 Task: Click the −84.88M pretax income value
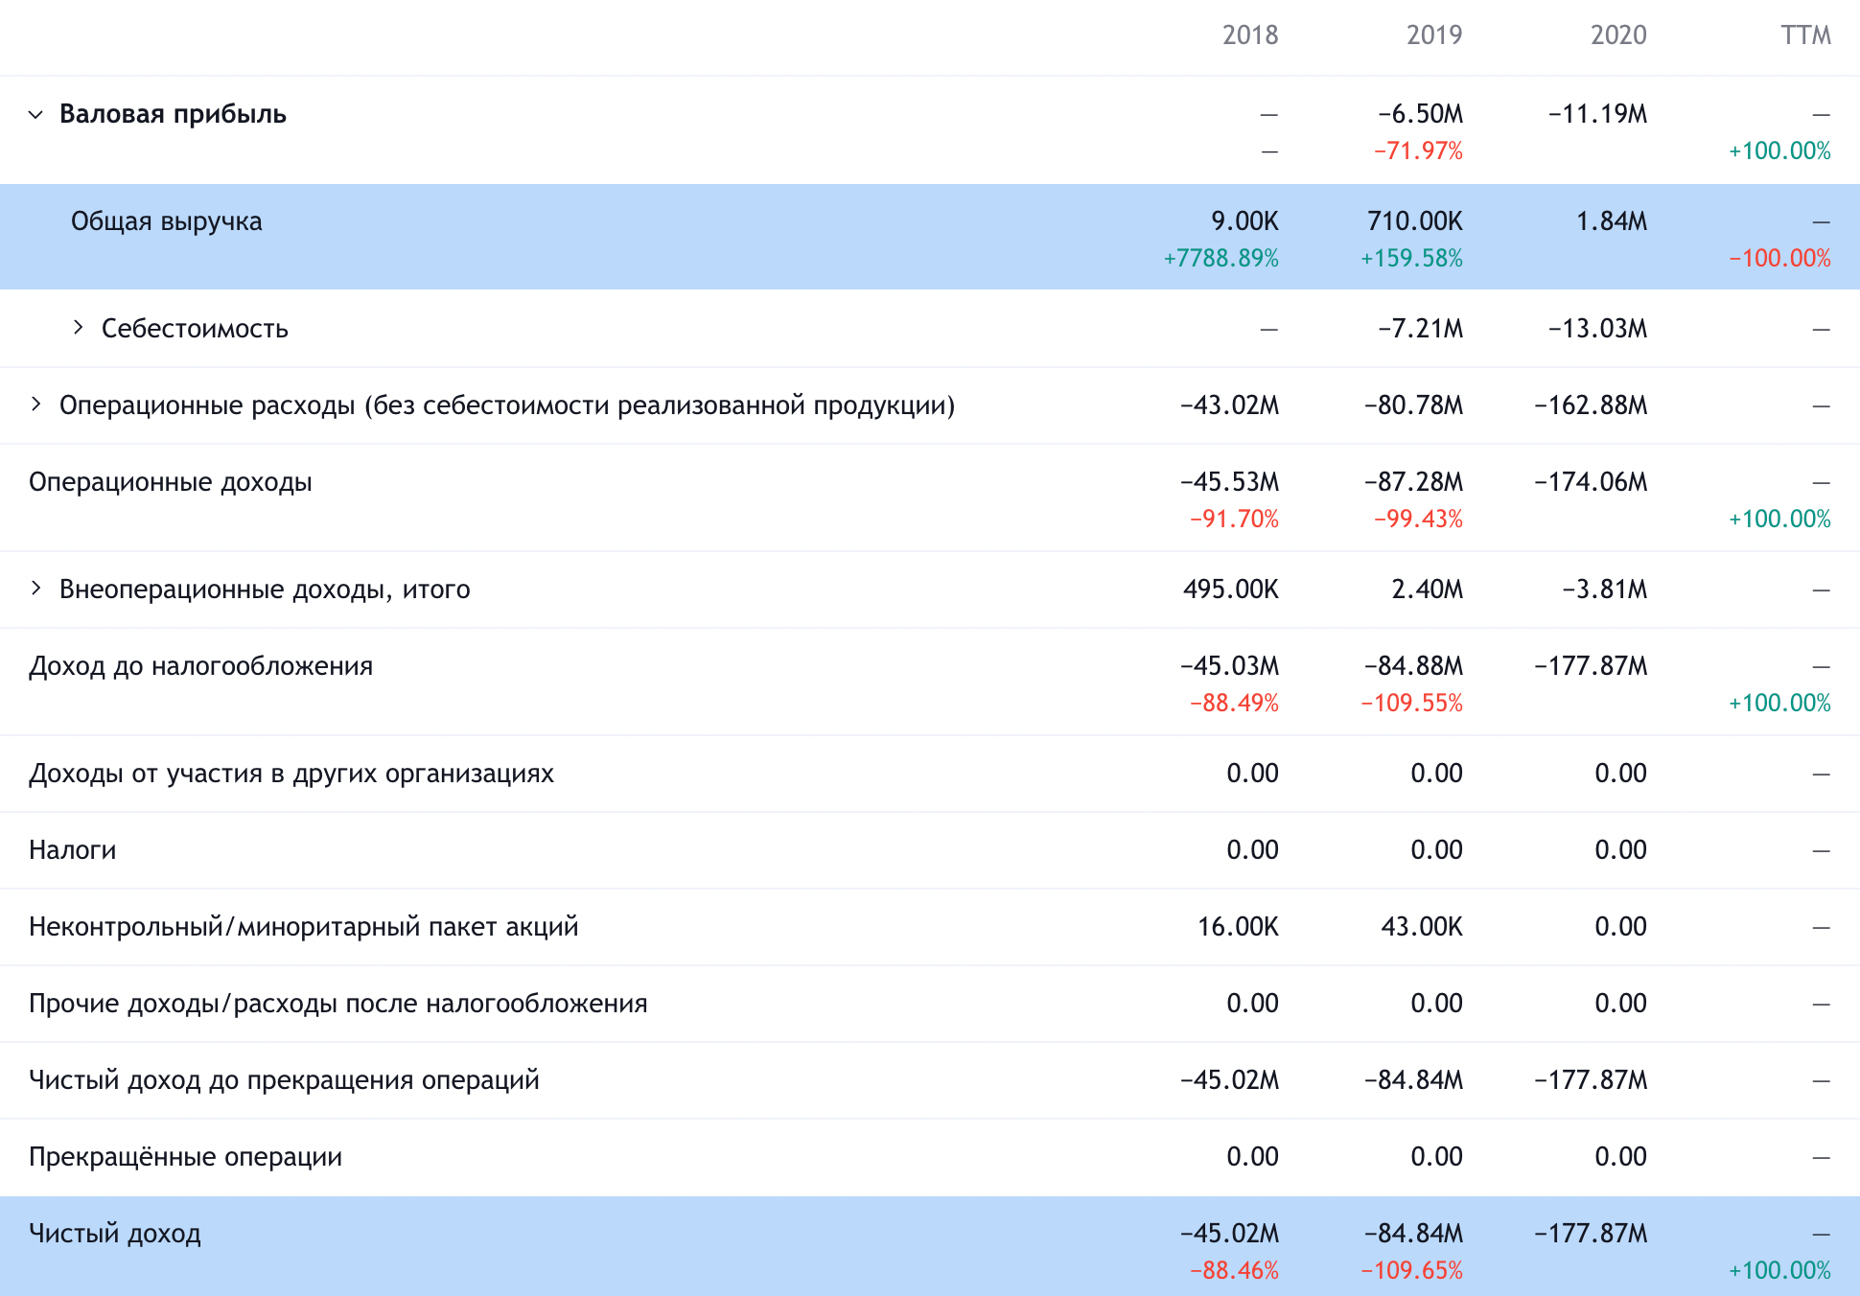click(1414, 666)
